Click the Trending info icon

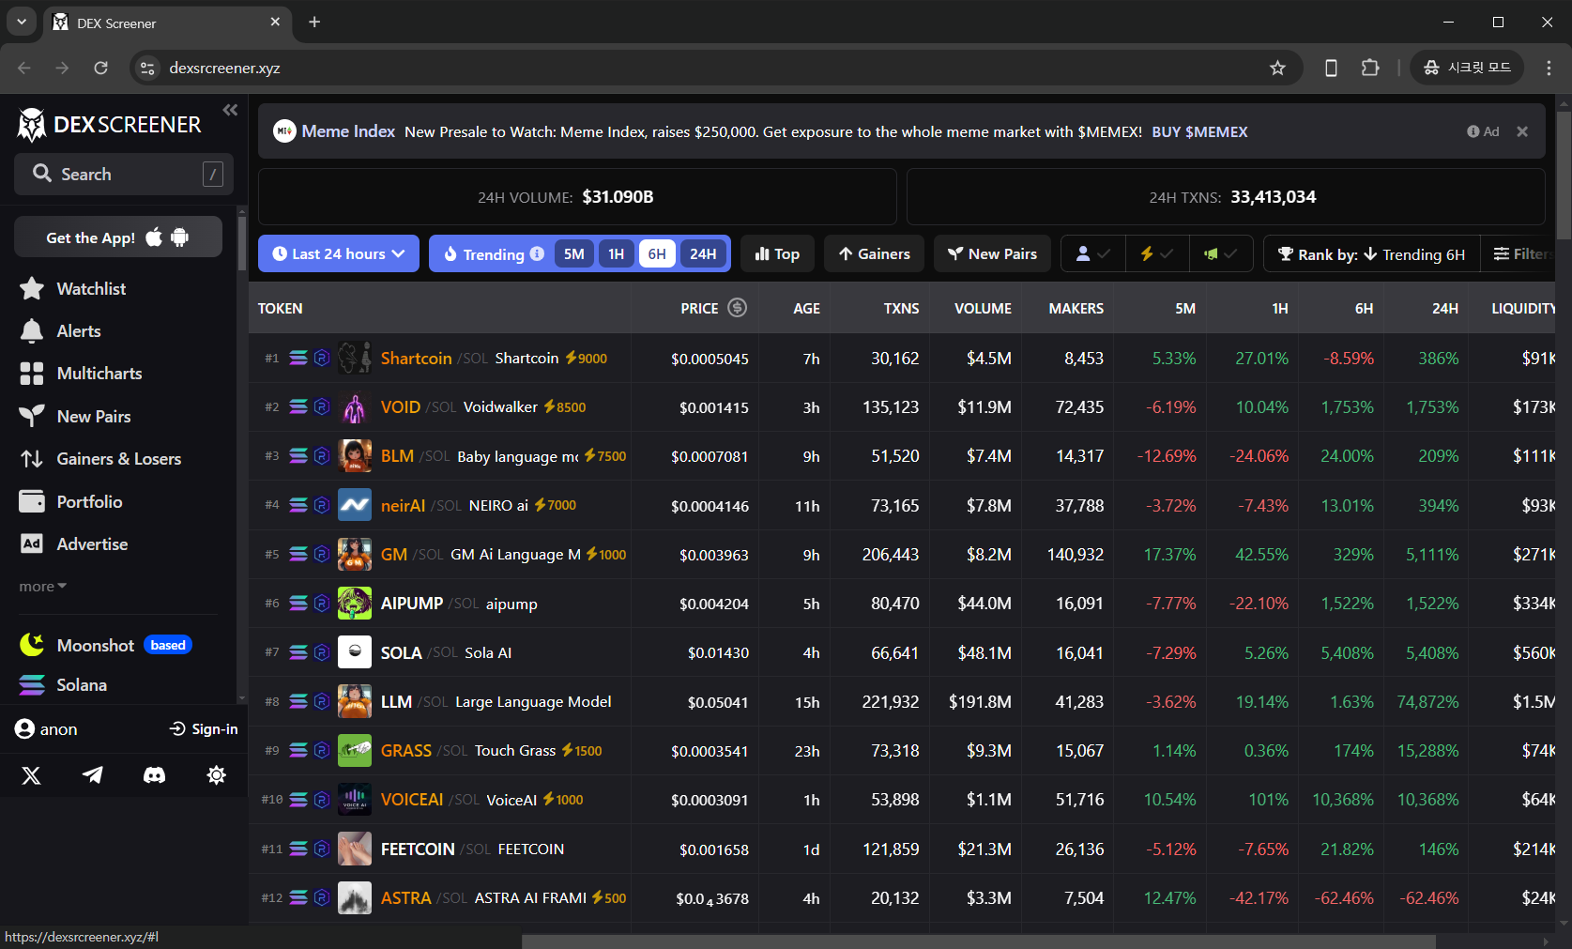coord(537,253)
